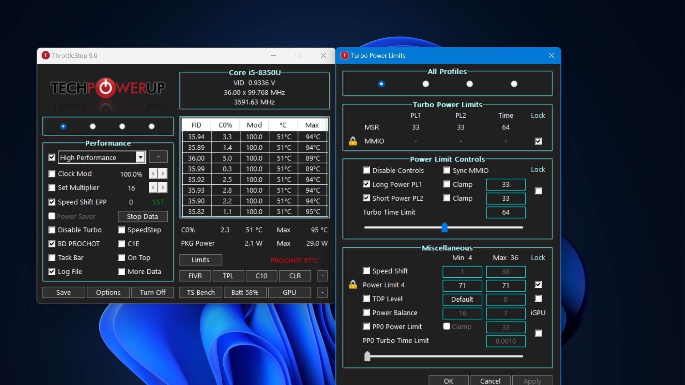Click the Save button
The image size is (685, 385).
(64, 292)
